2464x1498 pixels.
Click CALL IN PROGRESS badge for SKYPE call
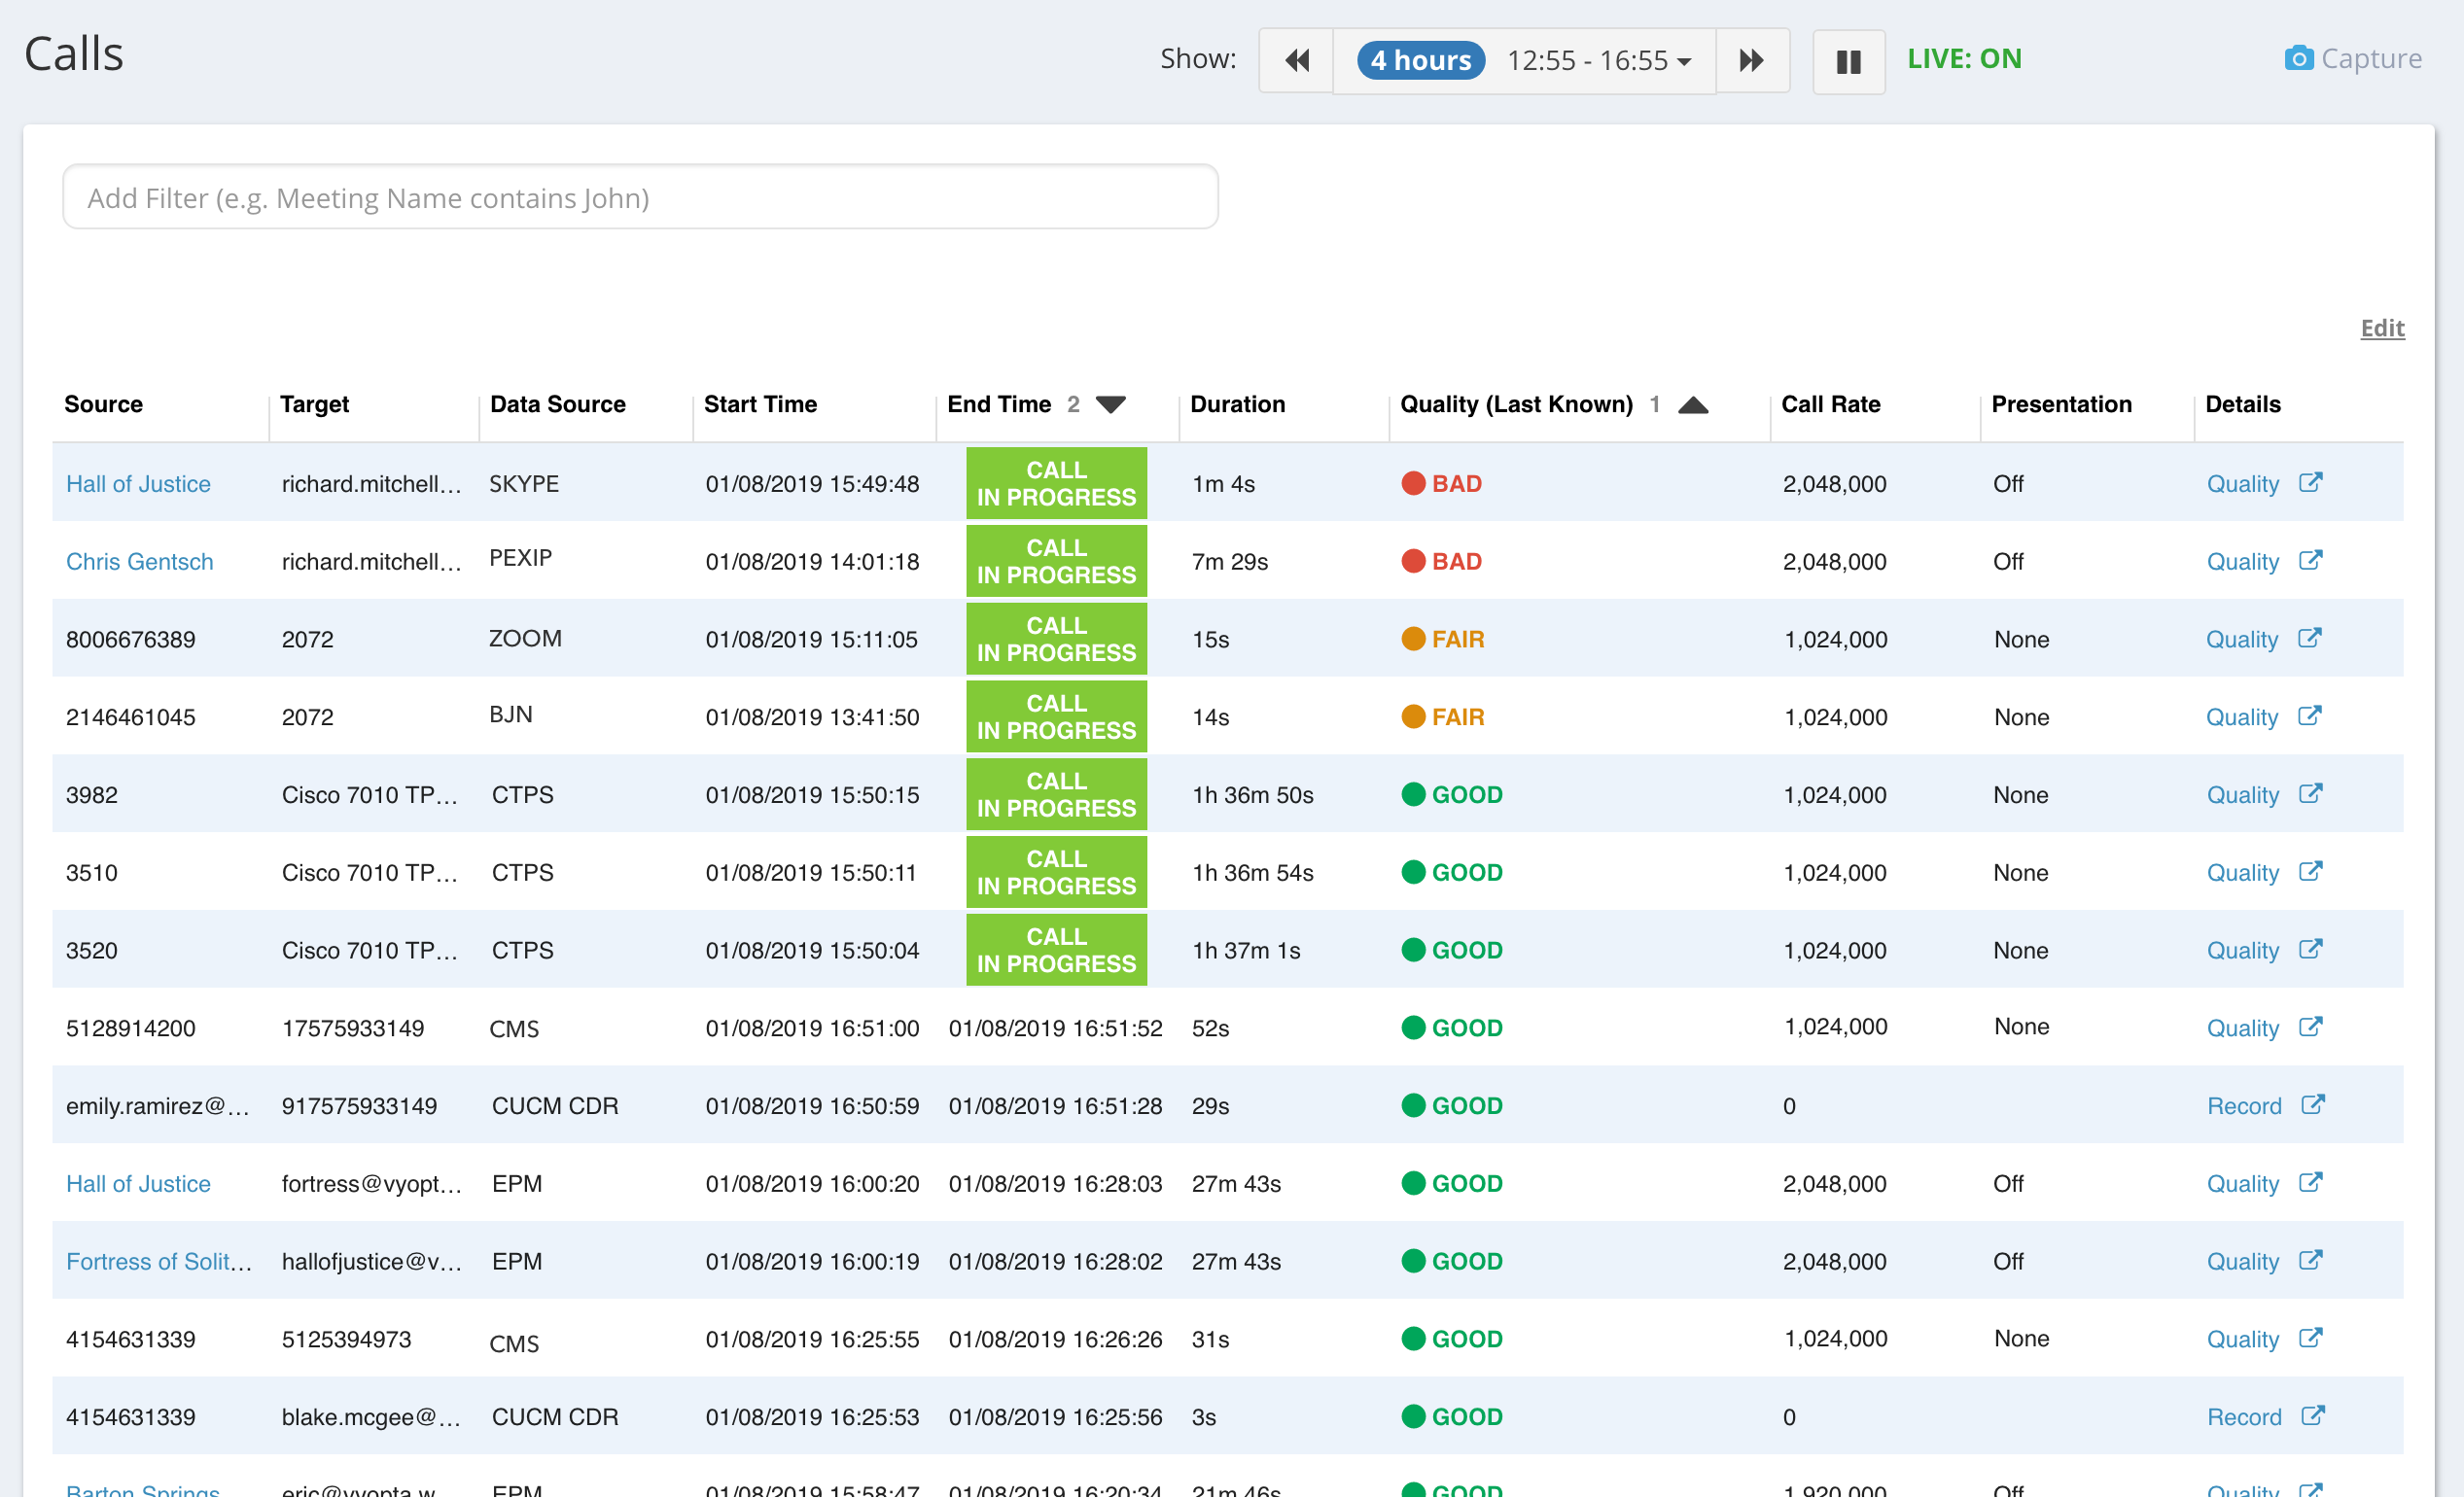(x=1056, y=484)
